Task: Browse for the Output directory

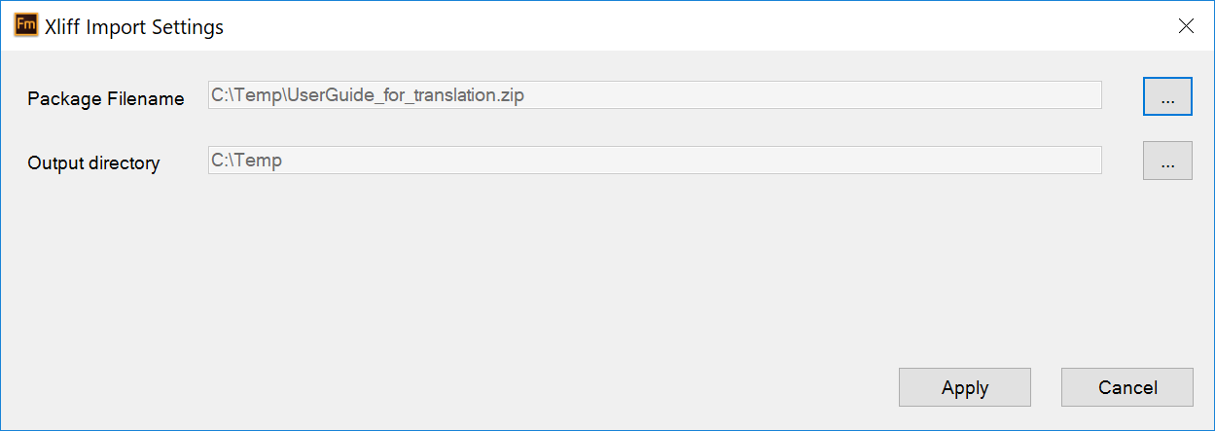Action: pyautogui.click(x=1167, y=162)
